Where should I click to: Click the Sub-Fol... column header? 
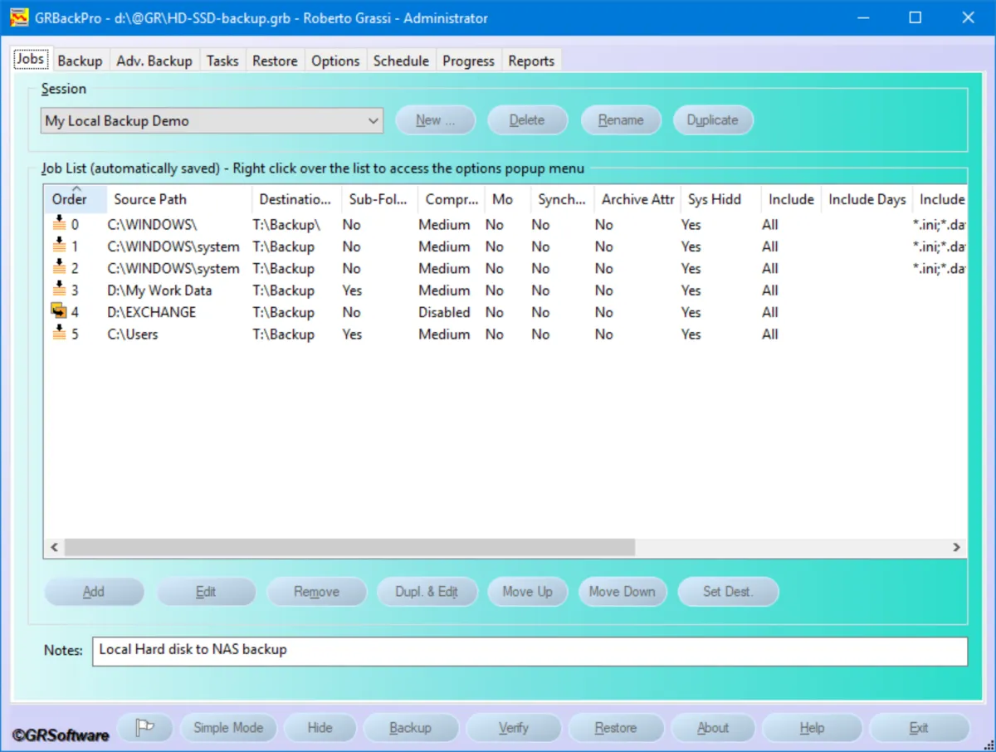379,199
